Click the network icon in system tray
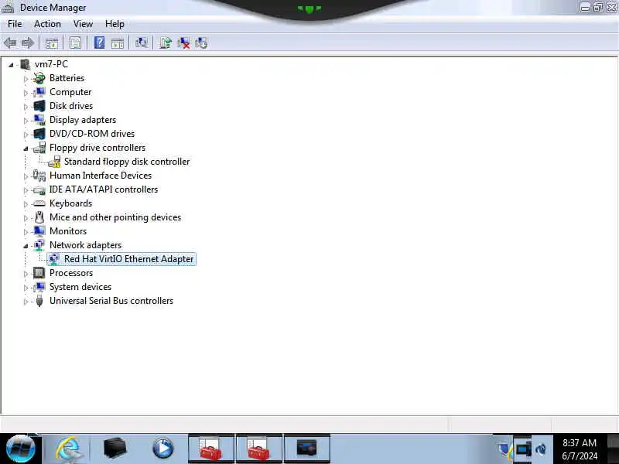 pos(524,449)
